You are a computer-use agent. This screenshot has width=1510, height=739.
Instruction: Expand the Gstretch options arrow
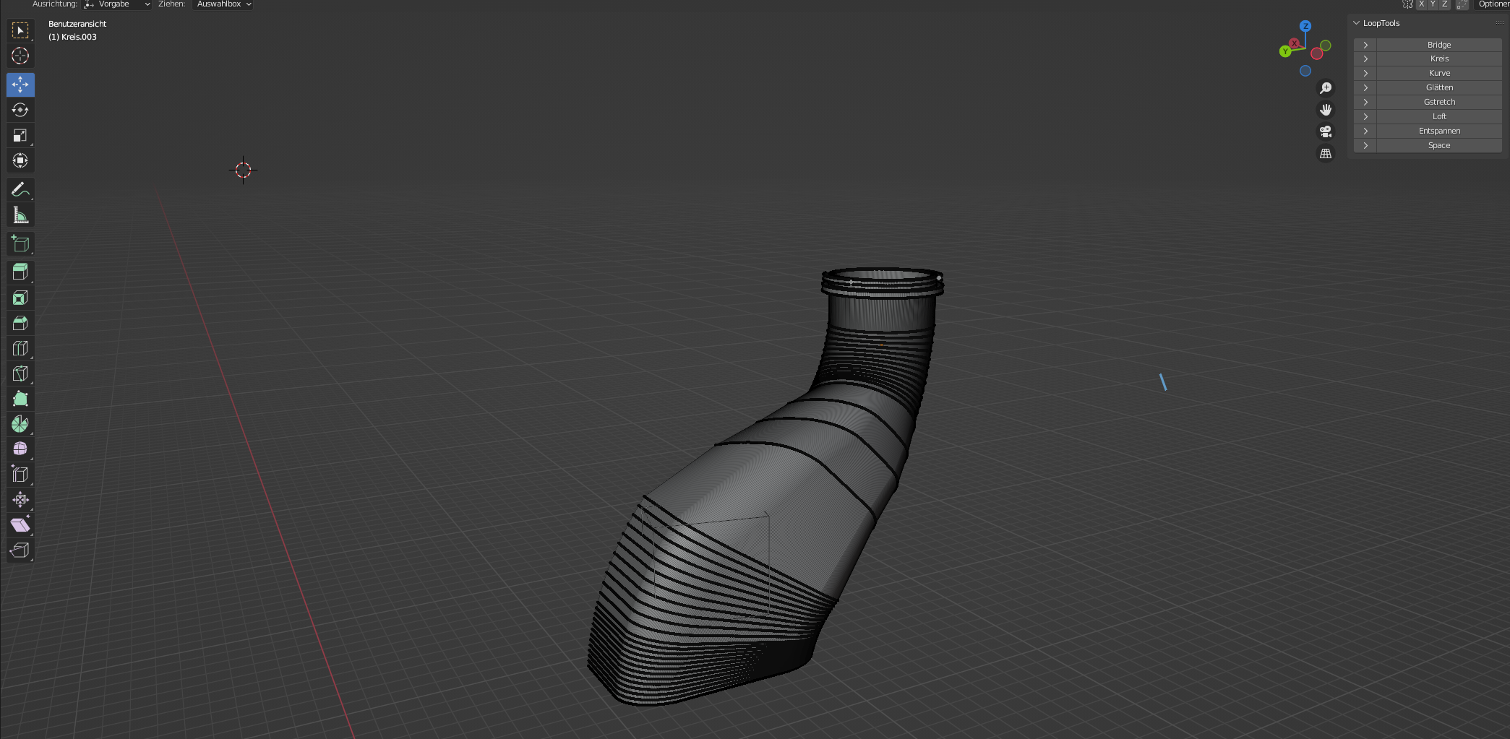point(1365,103)
